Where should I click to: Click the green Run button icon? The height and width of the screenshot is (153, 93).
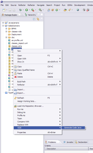pyautogui.click(x=27, y=10)
